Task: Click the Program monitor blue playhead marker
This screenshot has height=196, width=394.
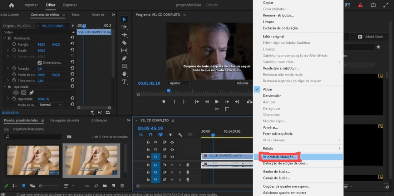Action: click(169, 91)
